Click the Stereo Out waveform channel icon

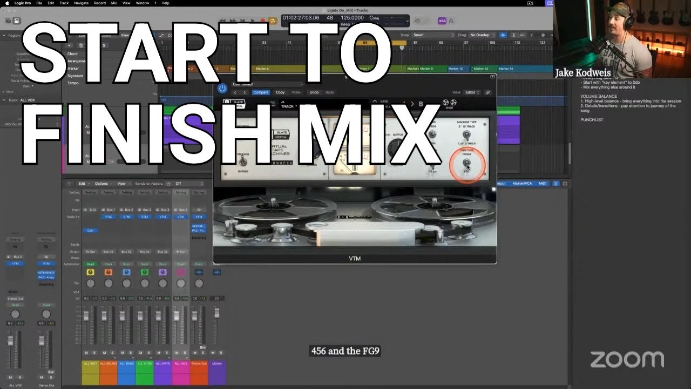tap(199, 272)
